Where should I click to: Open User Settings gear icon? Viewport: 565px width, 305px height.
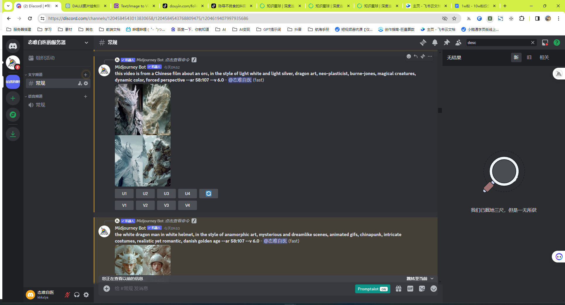click(x=86, y=295)
